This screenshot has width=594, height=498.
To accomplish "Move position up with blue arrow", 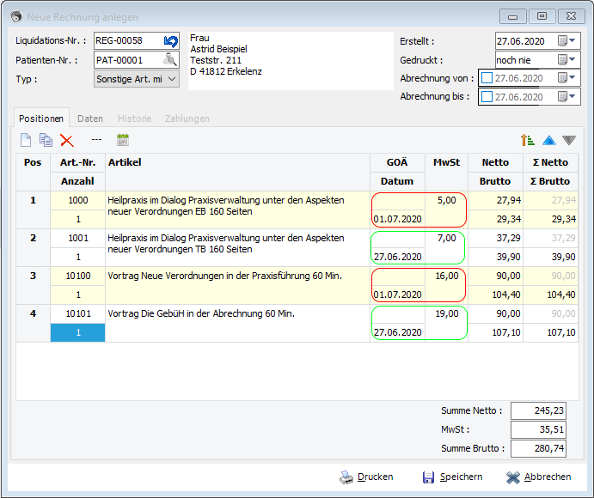I will [549, 141].
